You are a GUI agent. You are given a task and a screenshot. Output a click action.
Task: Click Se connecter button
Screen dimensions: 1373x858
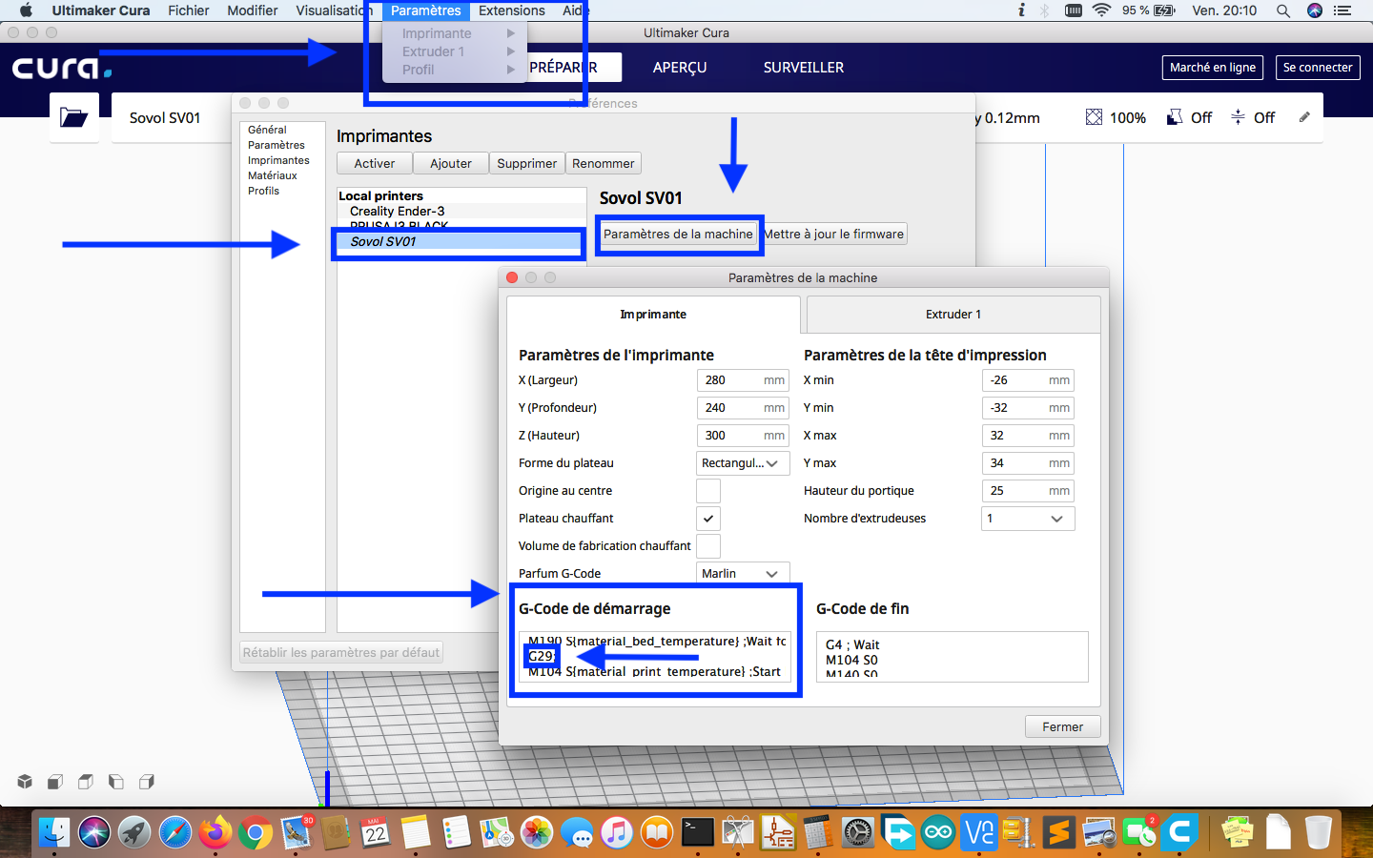pos(1318,68)
